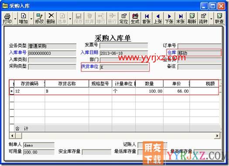Click the 供货单位 field showing K
Viewport: 229px width, 166px height.
click(x=124, y=67)
